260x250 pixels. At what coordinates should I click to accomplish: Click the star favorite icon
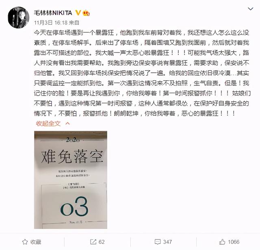point(25,242)
